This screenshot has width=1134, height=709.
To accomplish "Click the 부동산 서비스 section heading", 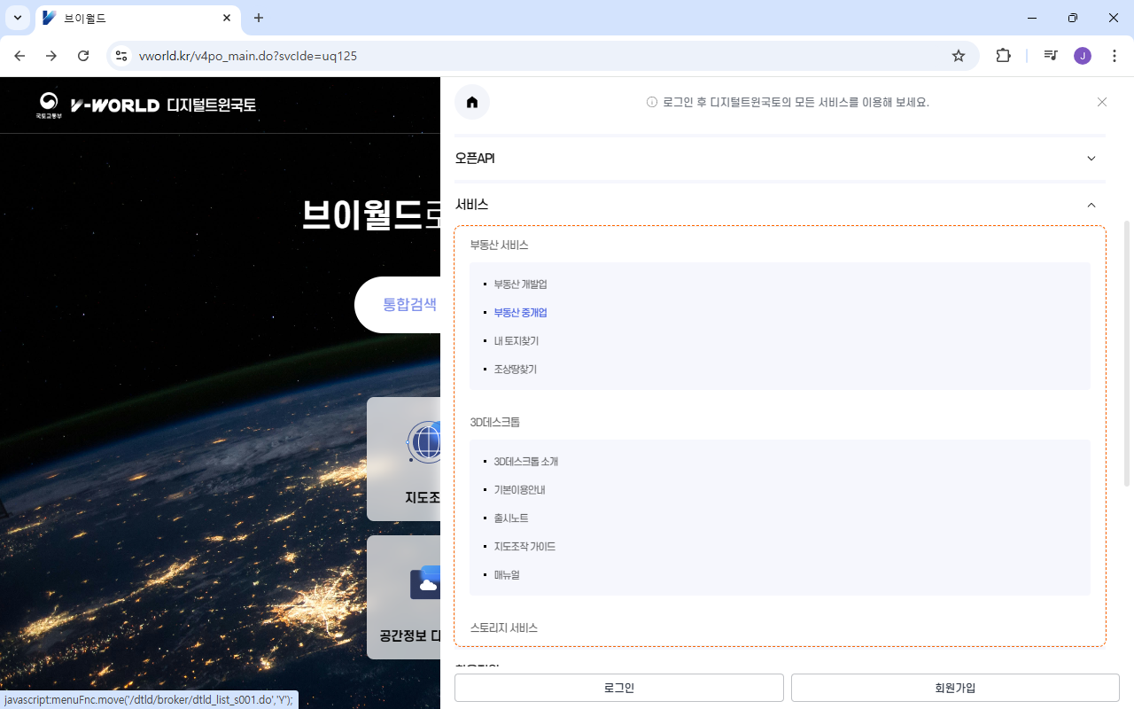I will (x=499, y=245).
